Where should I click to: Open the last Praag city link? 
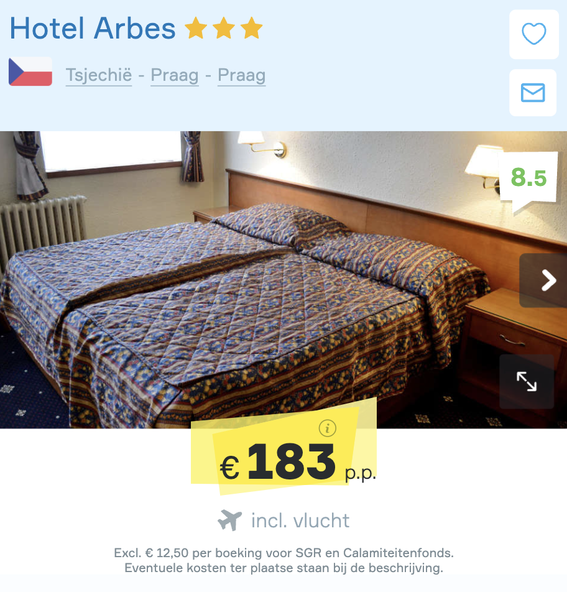tap(242, 75)
